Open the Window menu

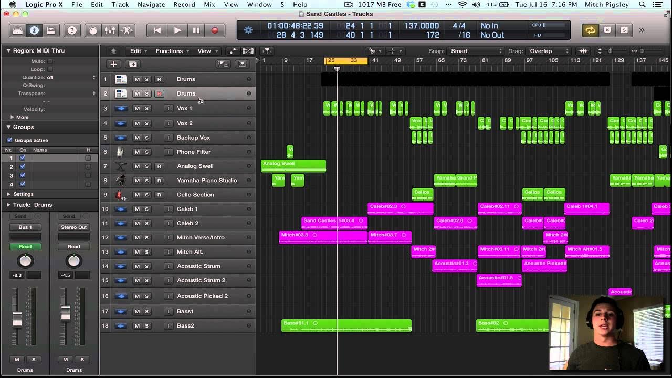point(259,4)
